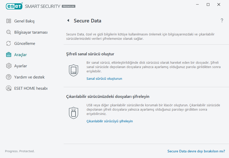This screenshot has height=158, width=229.
Task: Select the Genel Bakış overview icon
Action: pos(8,21)
